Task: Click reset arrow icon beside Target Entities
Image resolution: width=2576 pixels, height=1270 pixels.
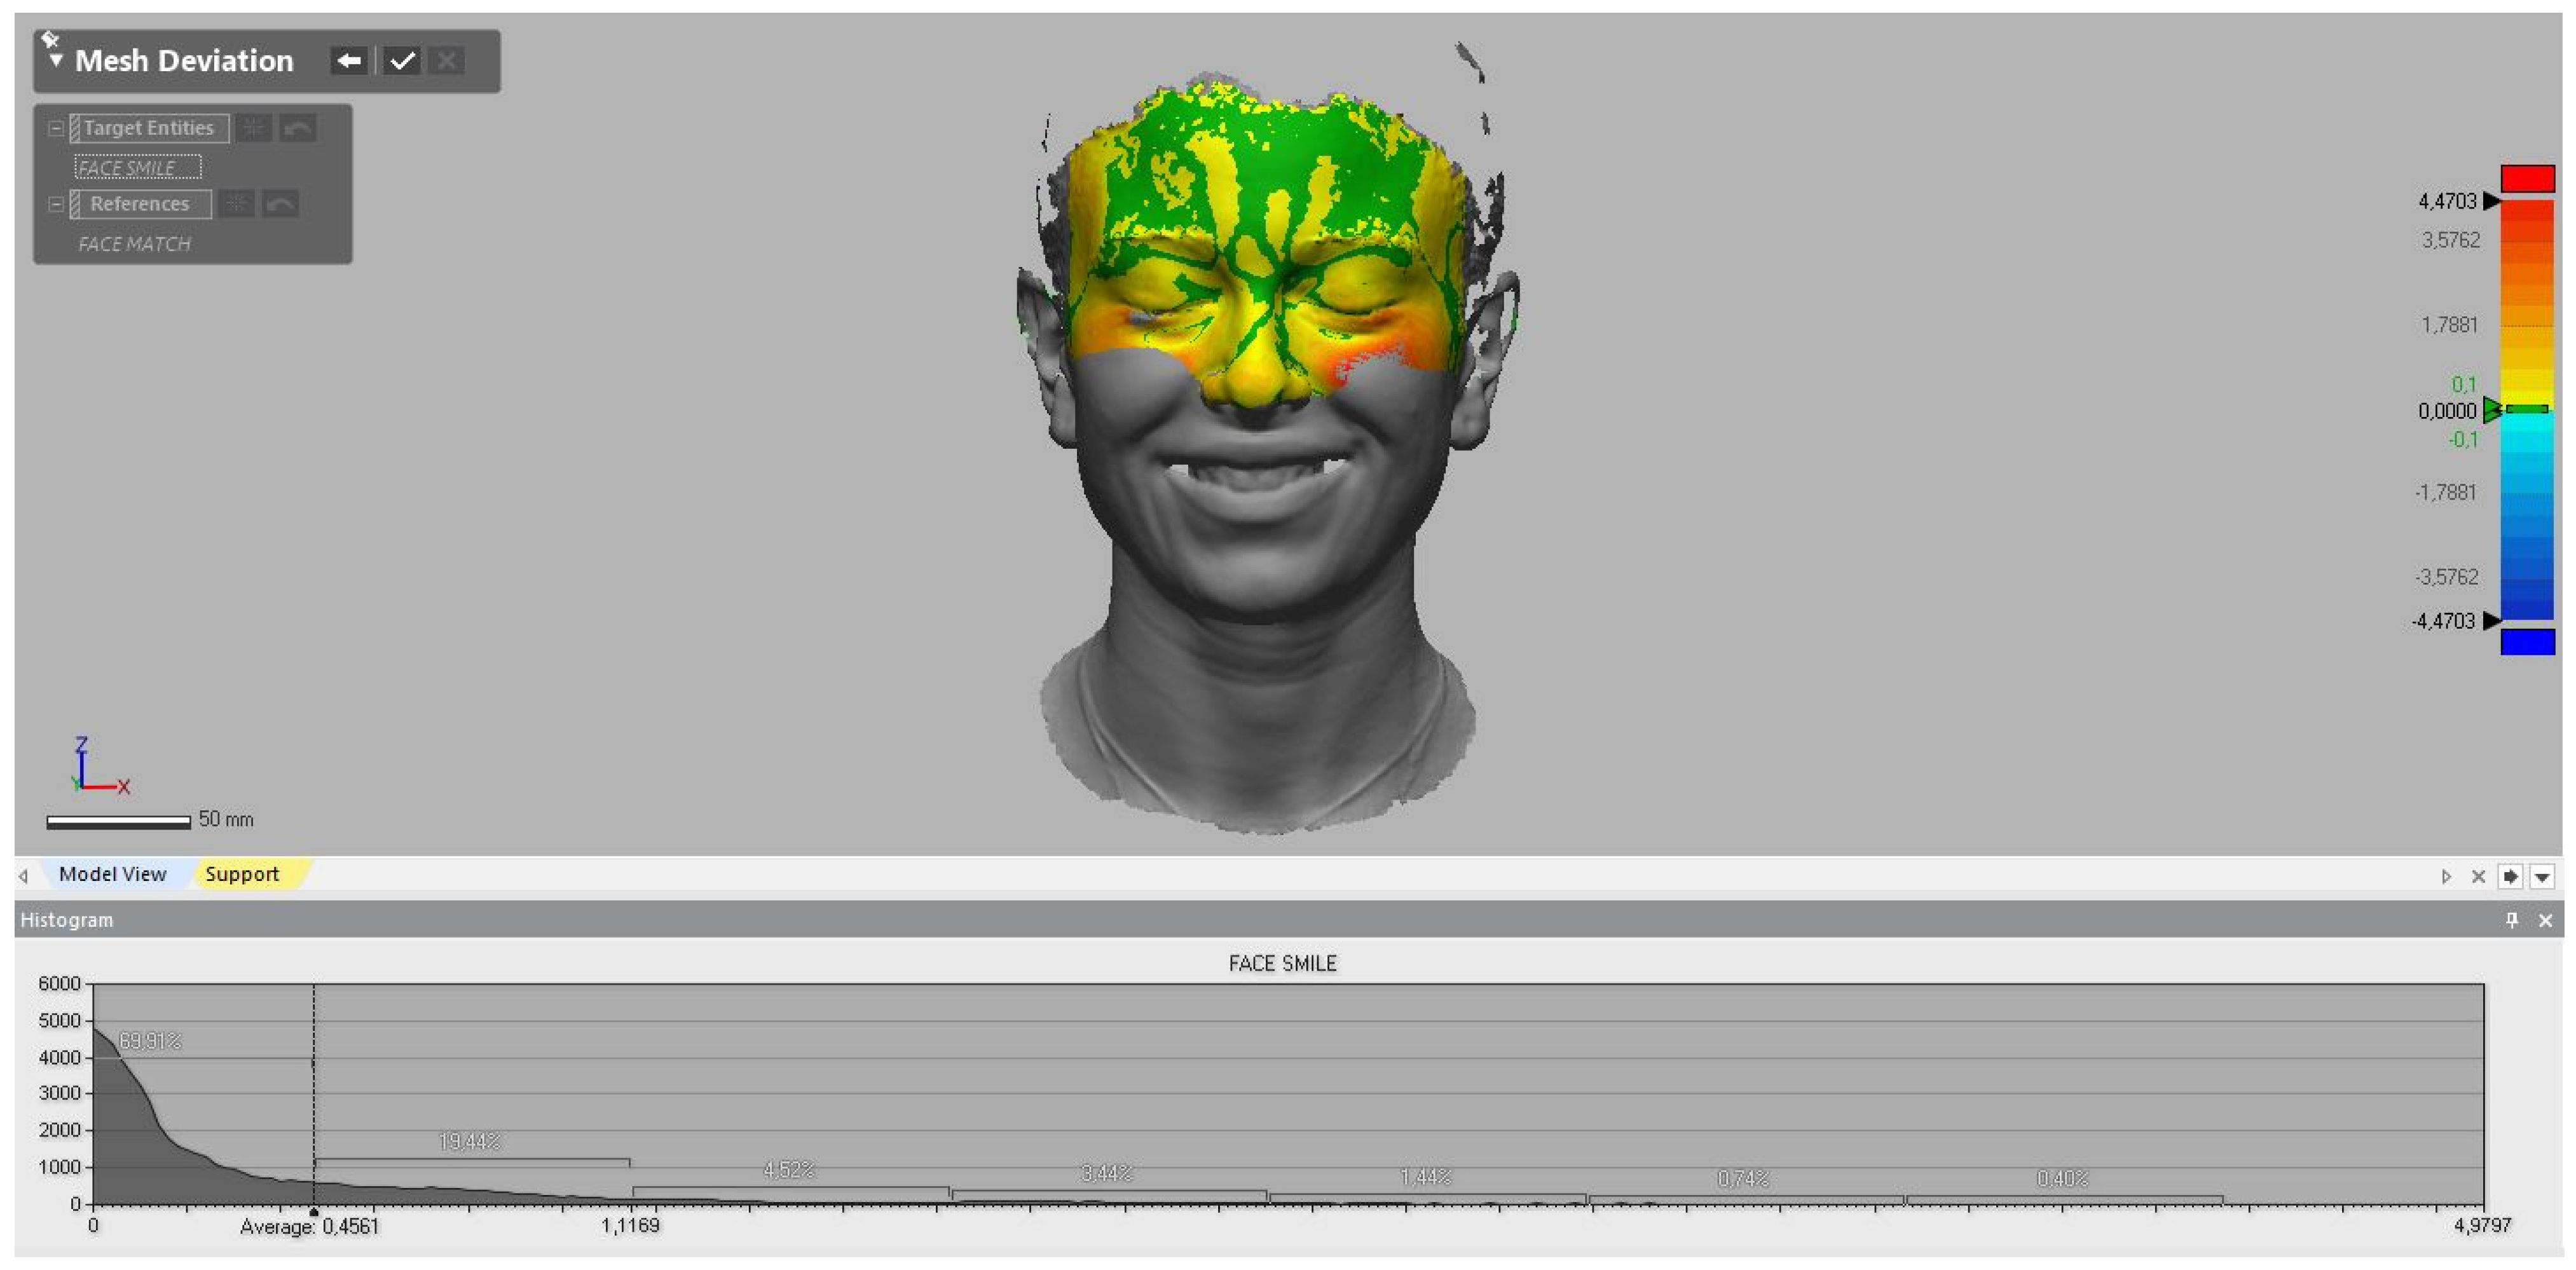Action: [x=298, y=128]
